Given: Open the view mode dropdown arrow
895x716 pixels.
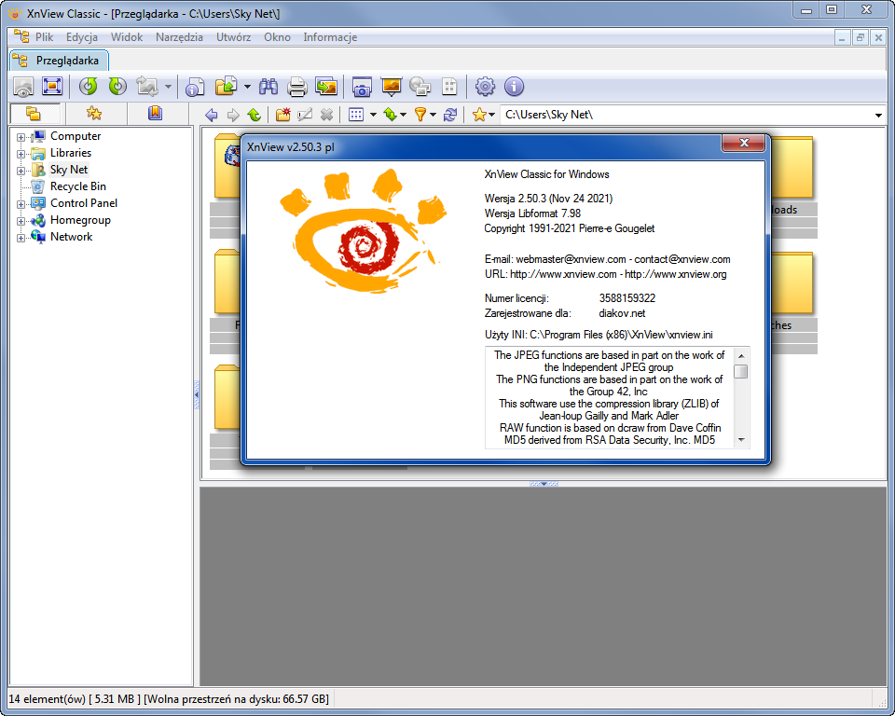Looking at the screenshot, I should pos(373,115).
